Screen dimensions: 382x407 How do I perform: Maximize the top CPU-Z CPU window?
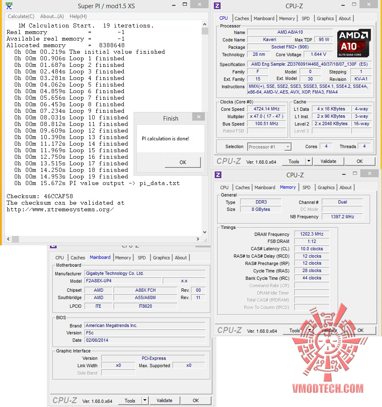[354, 4]
